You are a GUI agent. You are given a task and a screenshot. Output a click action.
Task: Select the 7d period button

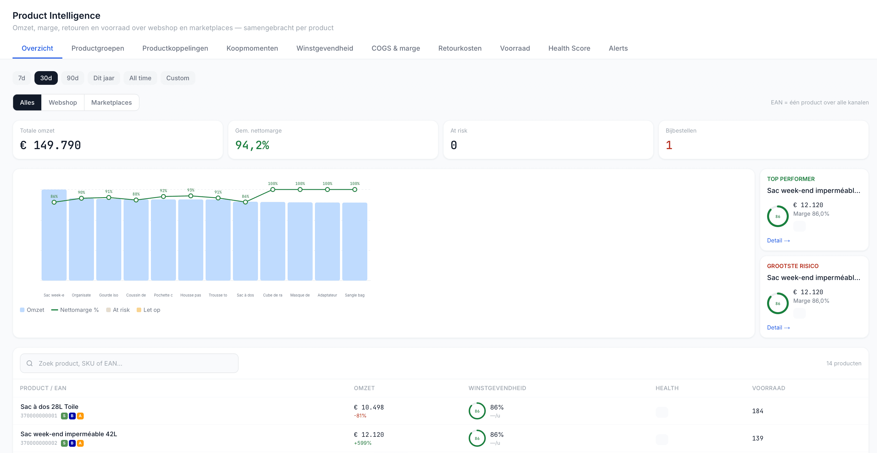(x=22, y=78)
